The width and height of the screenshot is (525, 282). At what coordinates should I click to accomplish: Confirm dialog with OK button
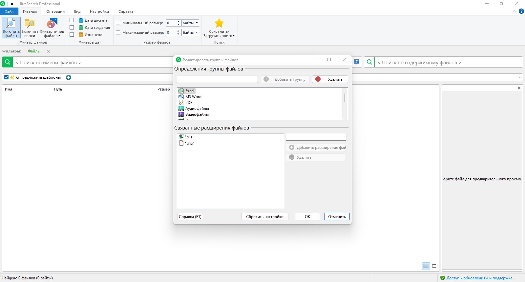point(307,217)
